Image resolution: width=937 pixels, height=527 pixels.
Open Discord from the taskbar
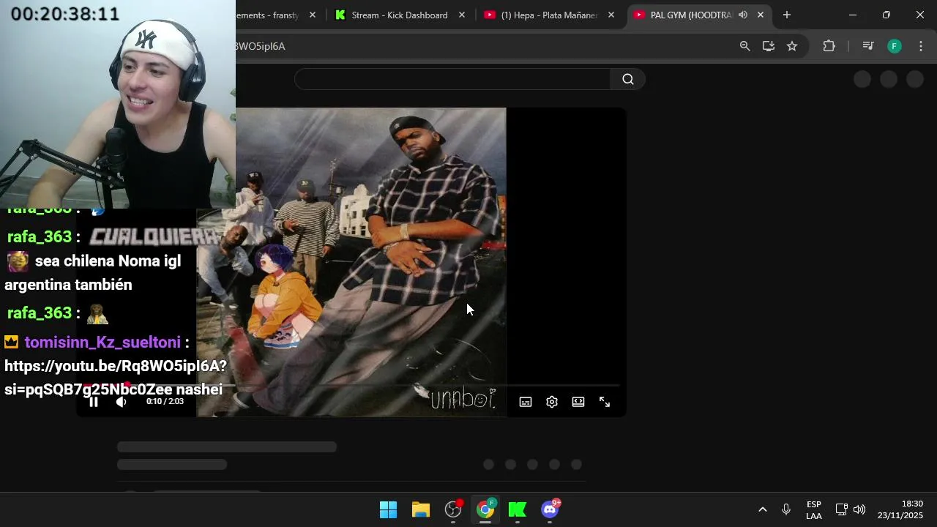[550, 509]
